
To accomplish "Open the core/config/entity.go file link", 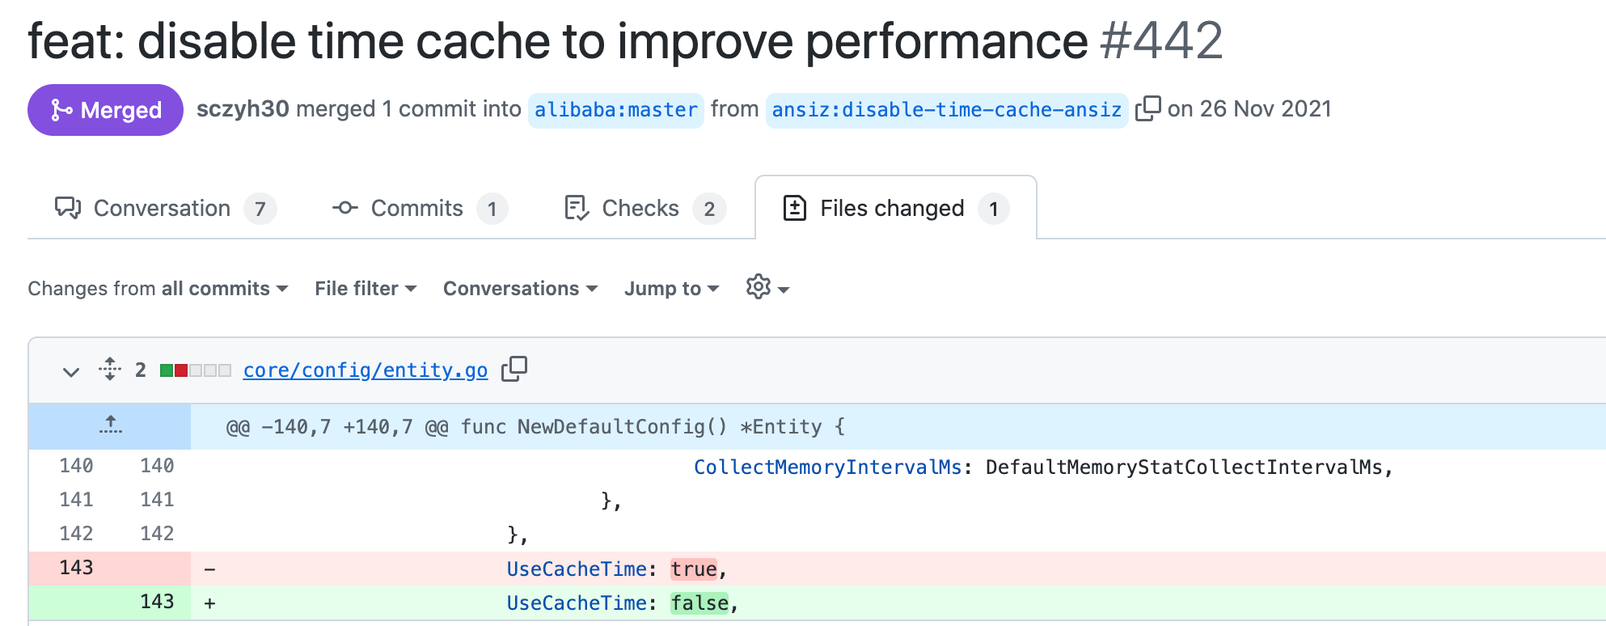I will pos(366,370).
